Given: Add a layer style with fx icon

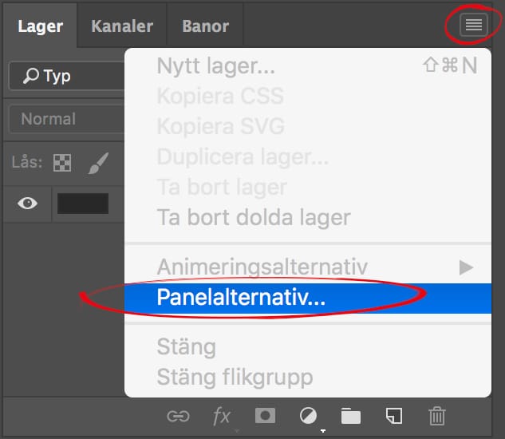Looking at the screenshot, I should click(222, 416).
